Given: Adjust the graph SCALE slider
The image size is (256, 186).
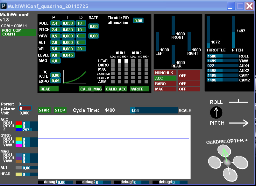Looking at the screenshot, I should pos(154,110).
